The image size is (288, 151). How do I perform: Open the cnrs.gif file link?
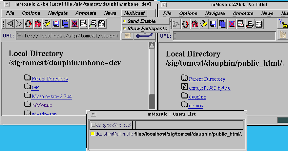[x=209, y=88]
